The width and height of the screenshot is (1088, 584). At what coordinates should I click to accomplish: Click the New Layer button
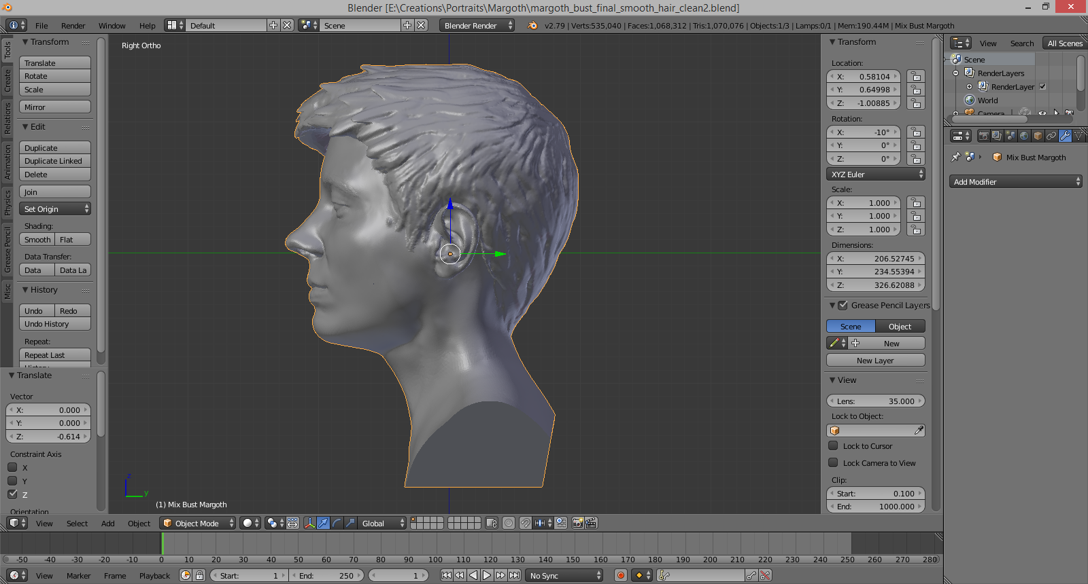875,361
